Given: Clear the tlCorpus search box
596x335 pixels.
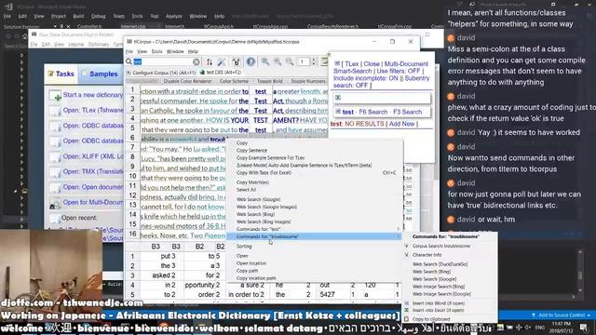Looking at the screenshot, I should (x=196, y=62).
